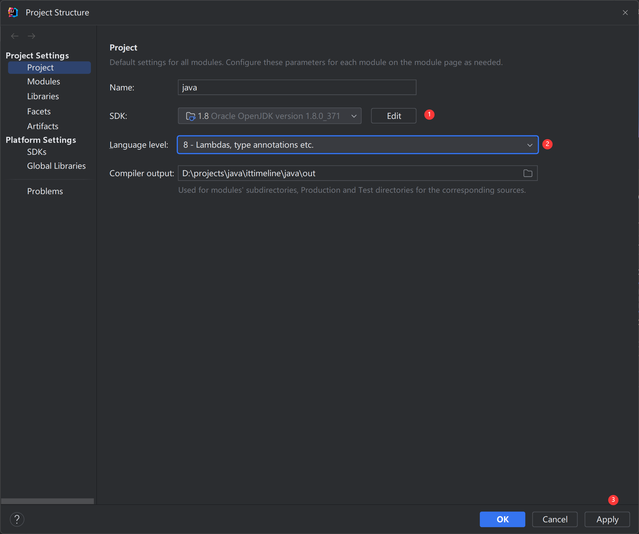The image size is (639, 534).
Task: Select Global Libraries in sidebar
Action: pos(56,166)
